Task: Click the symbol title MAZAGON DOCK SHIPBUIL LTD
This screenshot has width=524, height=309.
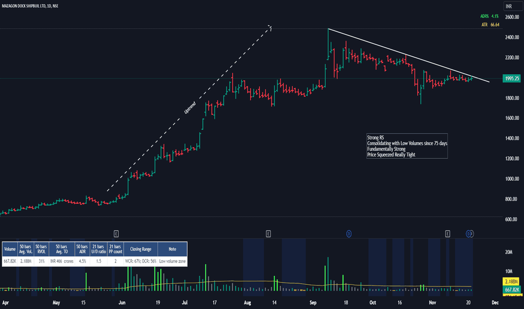Action: [x=24, y=6]
